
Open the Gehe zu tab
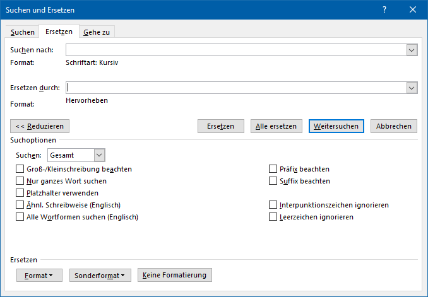(x=97, y=32)
